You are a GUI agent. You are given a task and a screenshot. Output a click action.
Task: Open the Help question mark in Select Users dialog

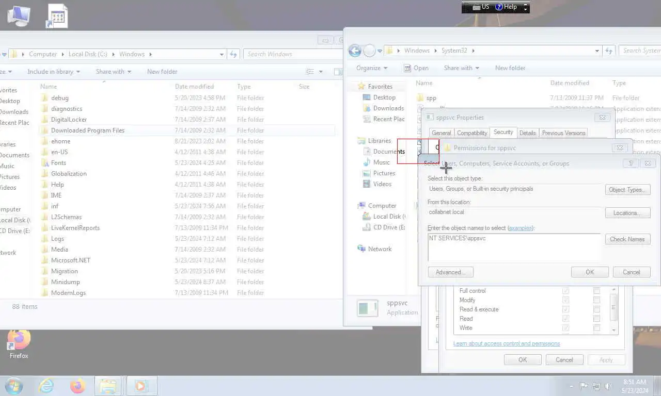tap(631, 163)
